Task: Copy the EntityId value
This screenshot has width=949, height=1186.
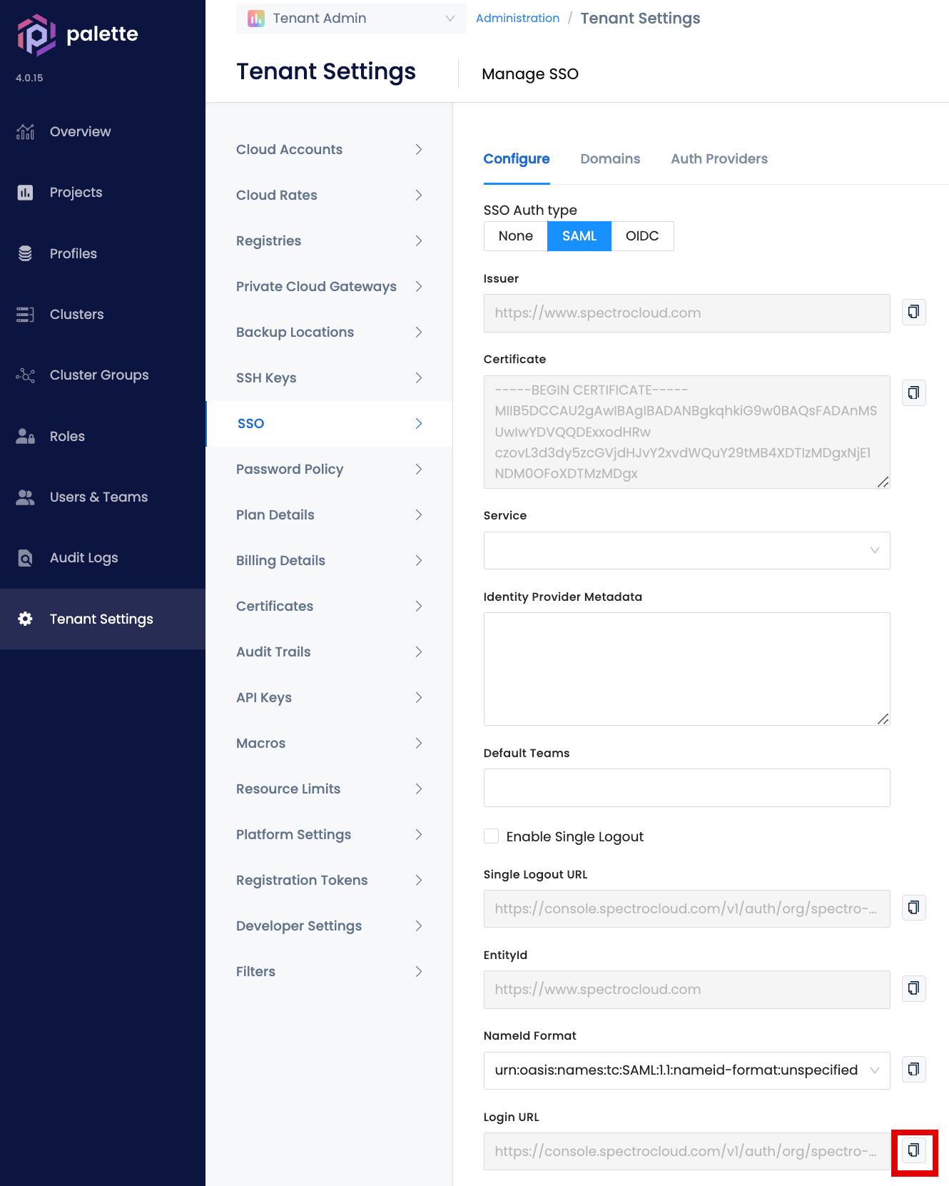Action: [x=913, y=988]
